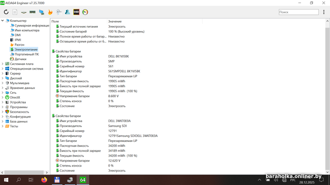This screenshot has width=330, height=185.
Task: Open the OSD panel icon
Action: (x=76, y=12)
